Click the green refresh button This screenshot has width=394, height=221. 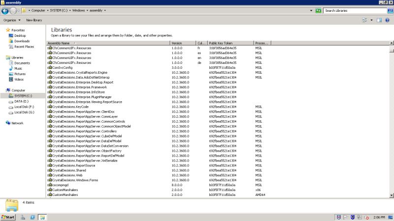318,10
